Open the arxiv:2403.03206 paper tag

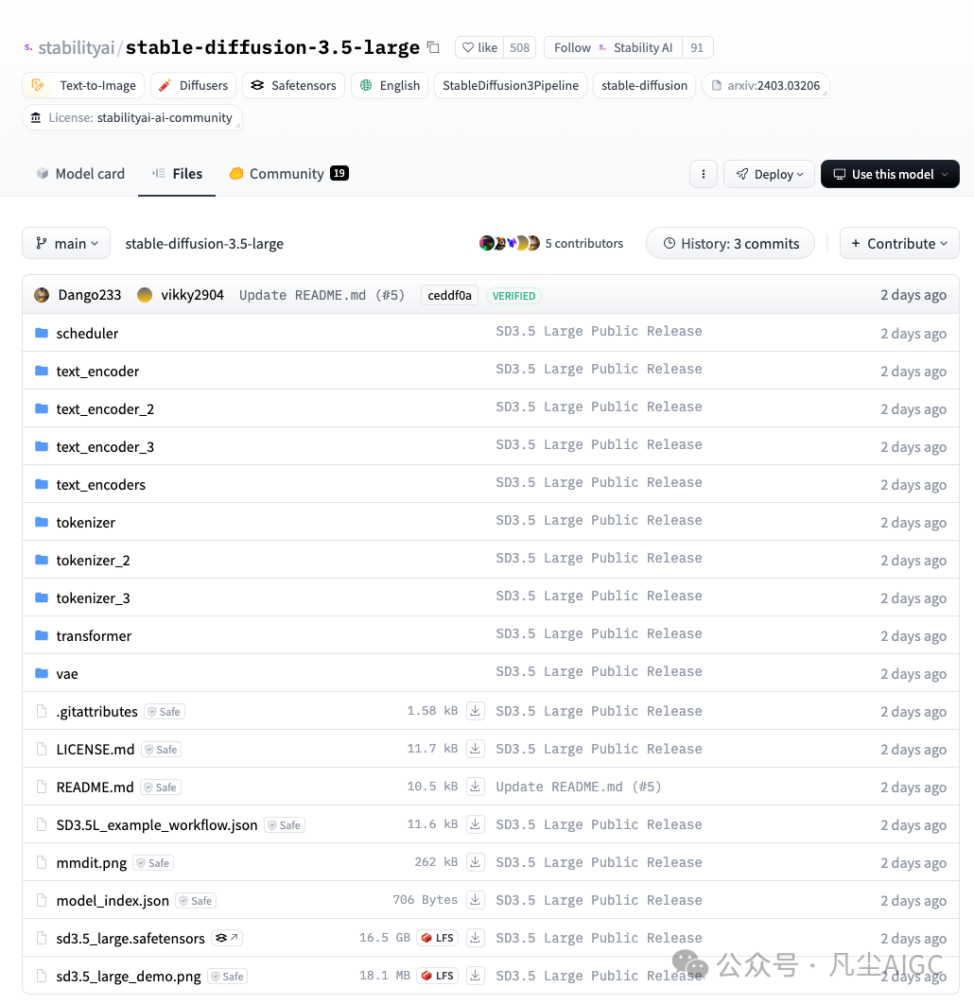click(766, 85)
